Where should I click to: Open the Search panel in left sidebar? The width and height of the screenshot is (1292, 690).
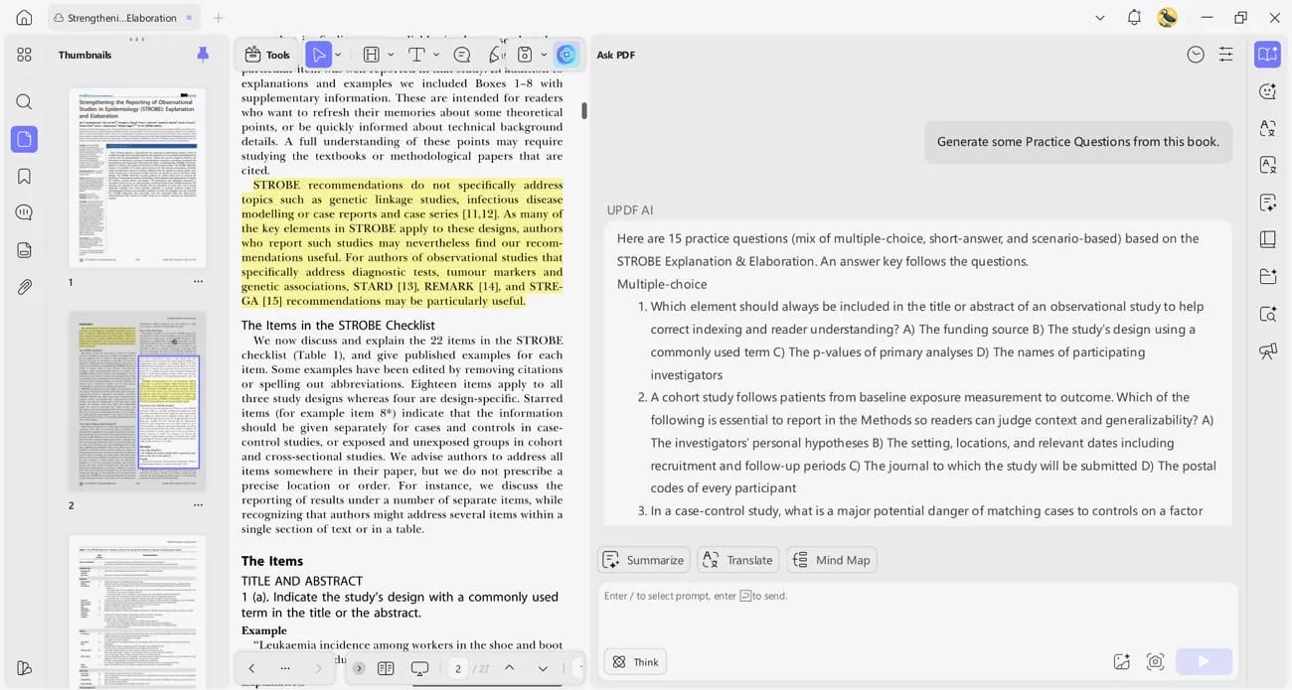click(24, 100)
